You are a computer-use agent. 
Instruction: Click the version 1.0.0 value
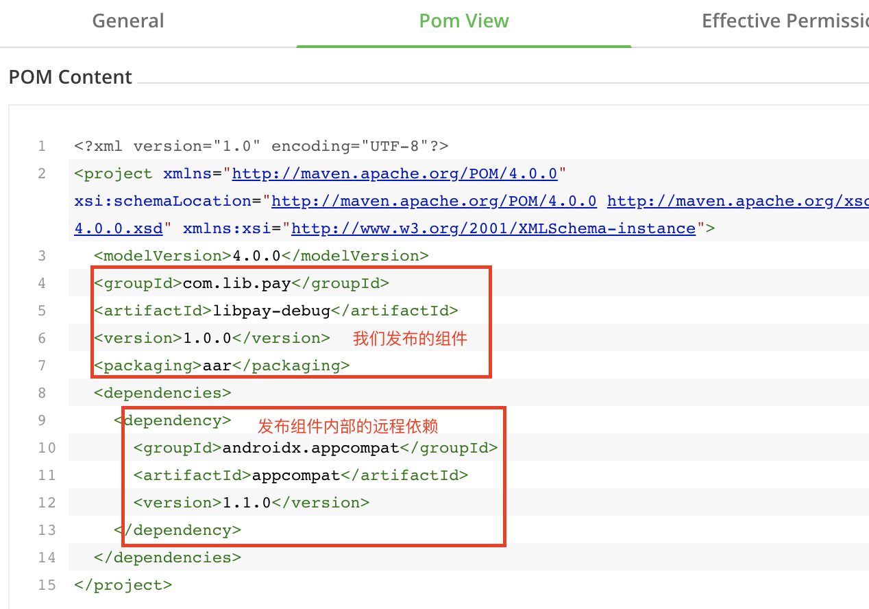[207, 338]
